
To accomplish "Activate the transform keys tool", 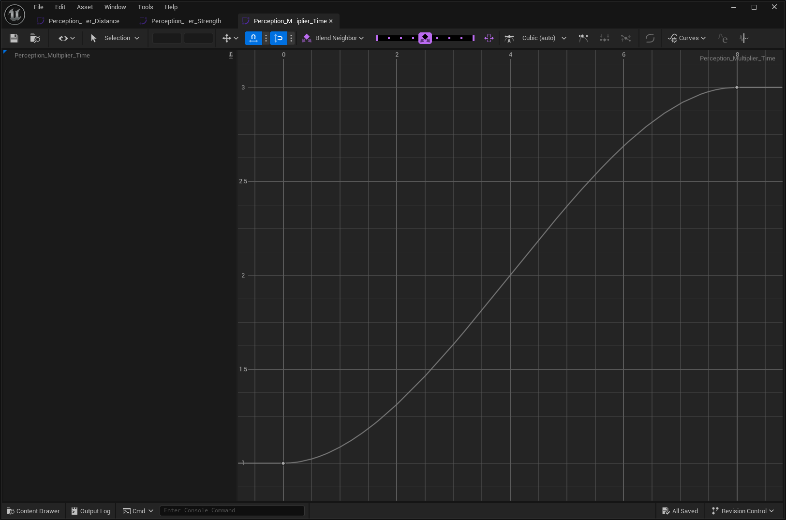I will click(226, 38).
